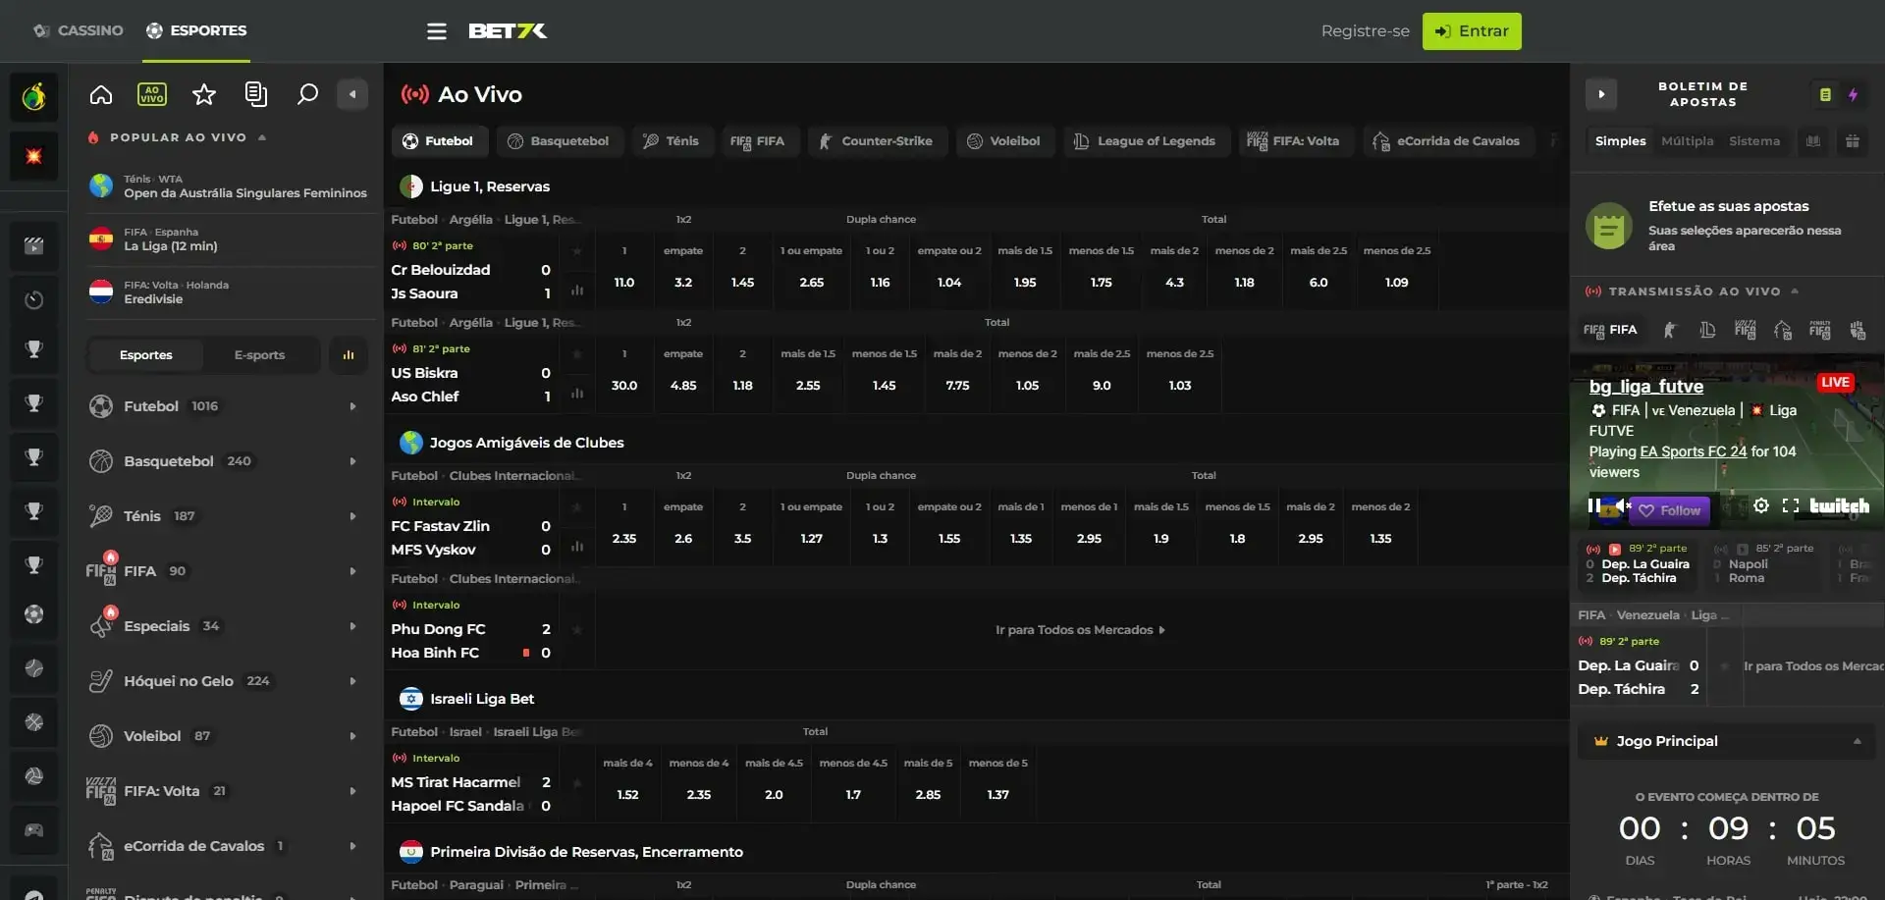
Task: Switch bet slip to Múltipla mode
Action: [1687, 140]
